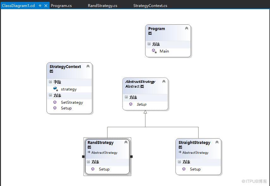Pin the ClassDiagram1.cd tab
The width and height of the screenshot is (270, 186).
pyautogui.click(x=40, y=6)
